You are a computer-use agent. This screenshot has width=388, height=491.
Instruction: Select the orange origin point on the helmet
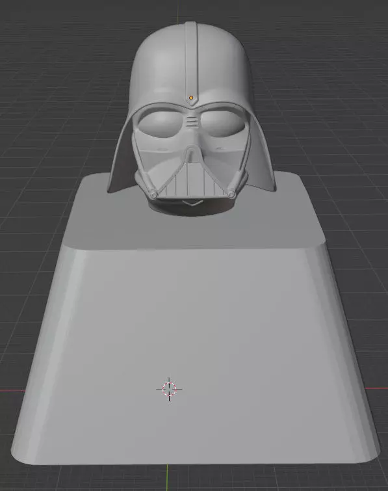pyautogui.click(x=191, y=98)
